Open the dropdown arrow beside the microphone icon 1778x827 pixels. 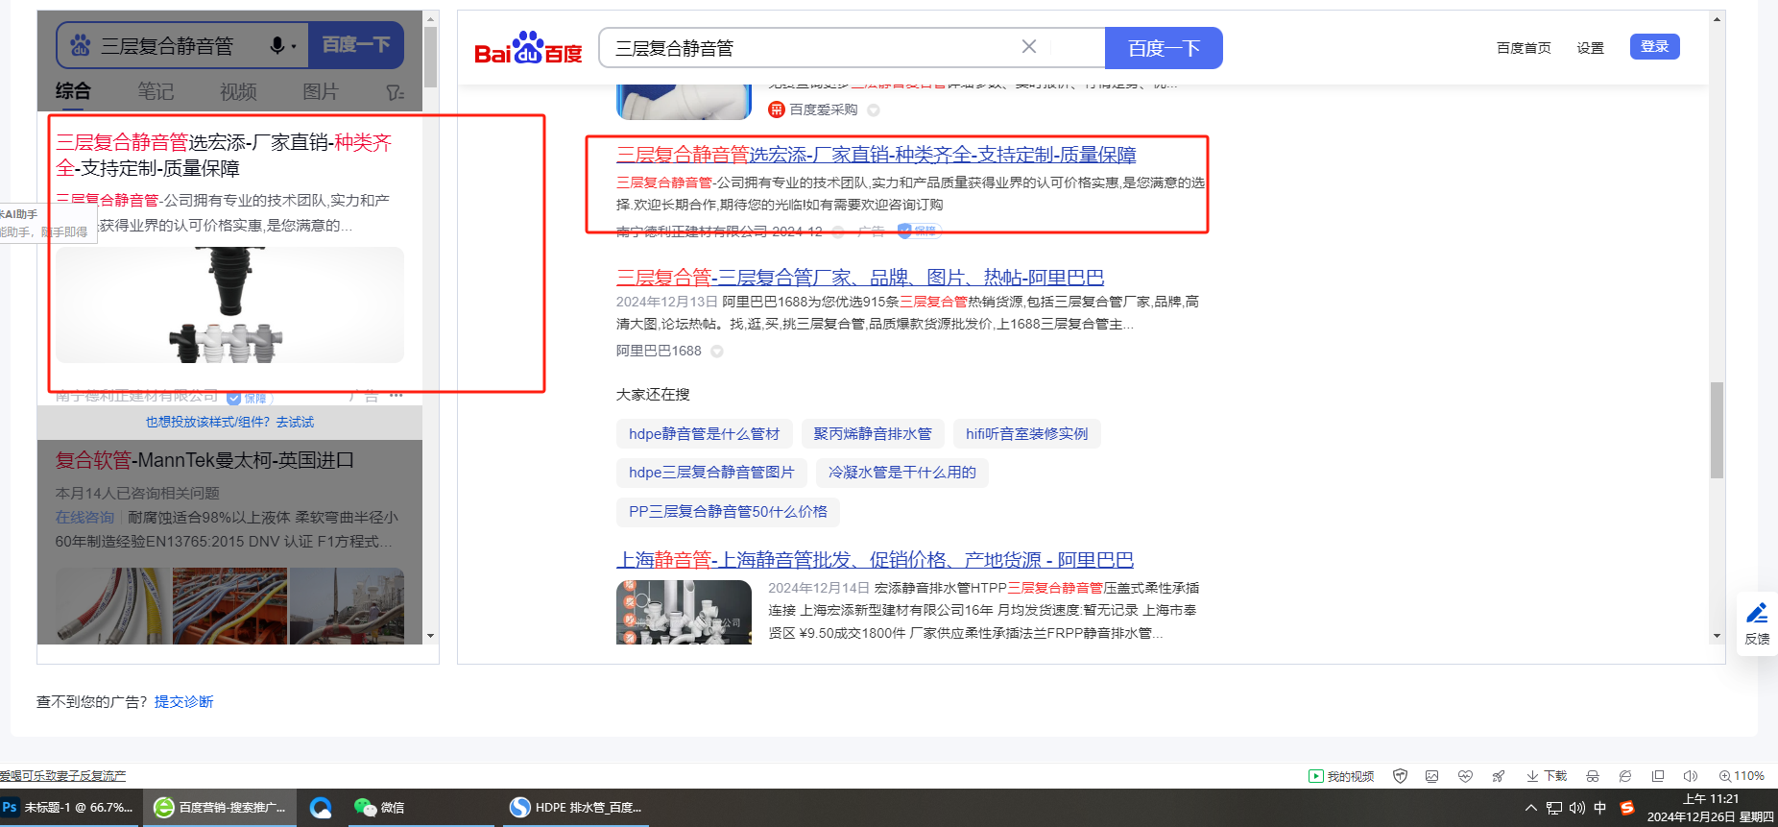coord(294,46)
